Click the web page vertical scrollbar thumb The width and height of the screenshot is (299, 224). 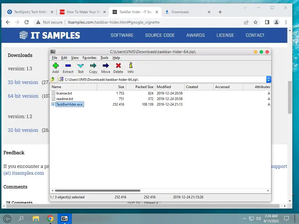[x=290, y=97]
